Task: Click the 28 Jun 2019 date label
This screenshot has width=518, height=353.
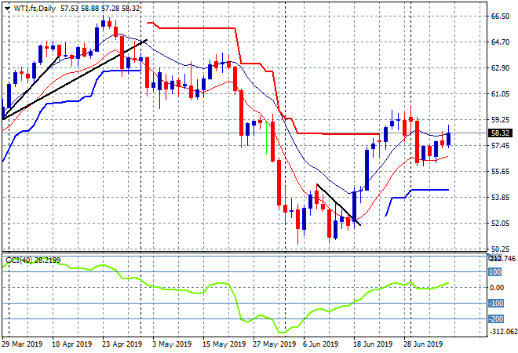Action: [x=423, y=344]
